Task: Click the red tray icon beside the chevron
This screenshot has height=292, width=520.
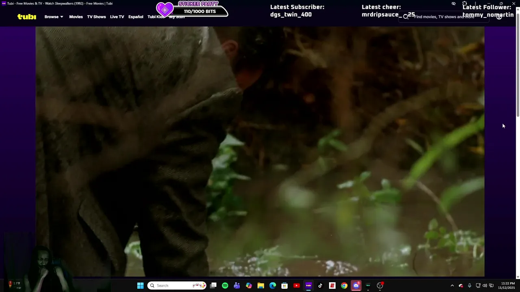Action: point(461,286)
